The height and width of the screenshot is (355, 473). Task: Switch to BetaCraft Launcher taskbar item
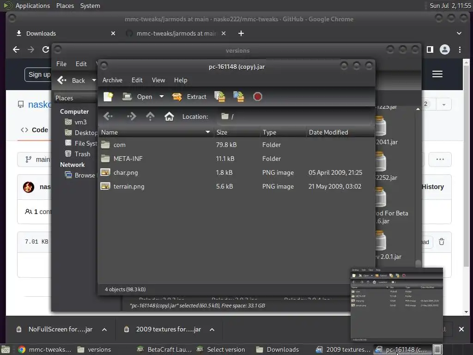164,349
